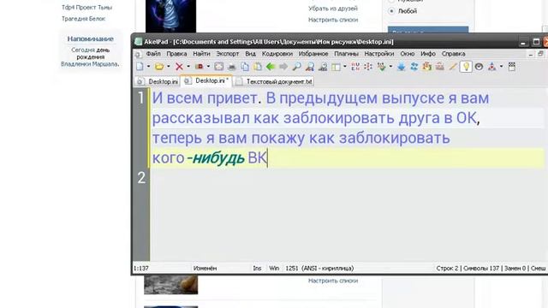Screen dimensions: 548x308
Task: Click the split-window columns icon
Action: [x=336, y=67]
